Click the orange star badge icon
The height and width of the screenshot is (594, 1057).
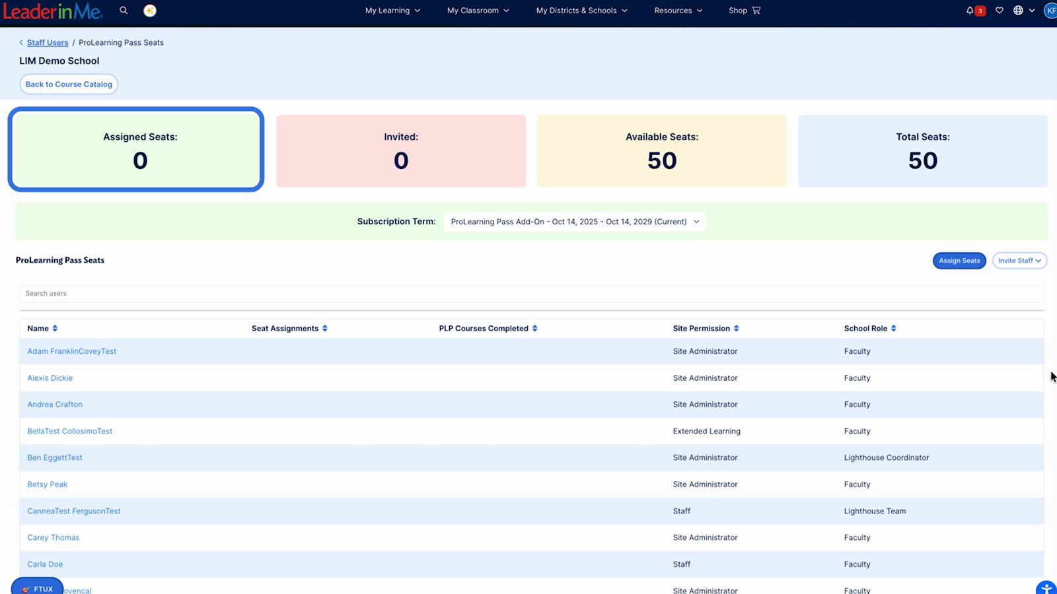(x=150, y=11)
